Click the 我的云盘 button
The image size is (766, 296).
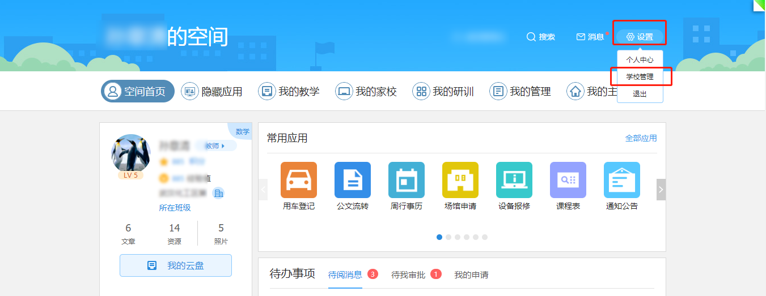pos(176,265)
